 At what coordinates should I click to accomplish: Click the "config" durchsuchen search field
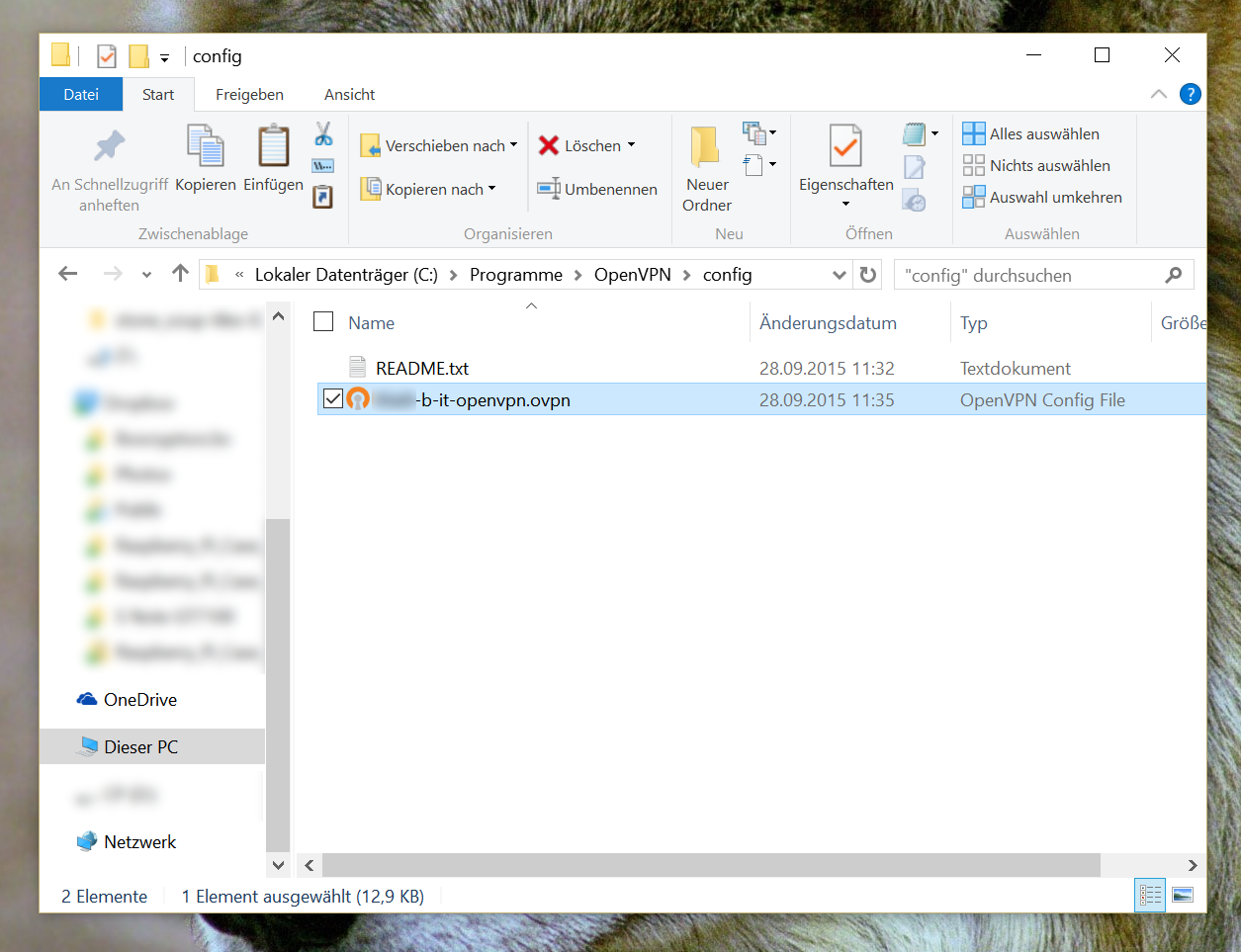tap(1028, 275)
